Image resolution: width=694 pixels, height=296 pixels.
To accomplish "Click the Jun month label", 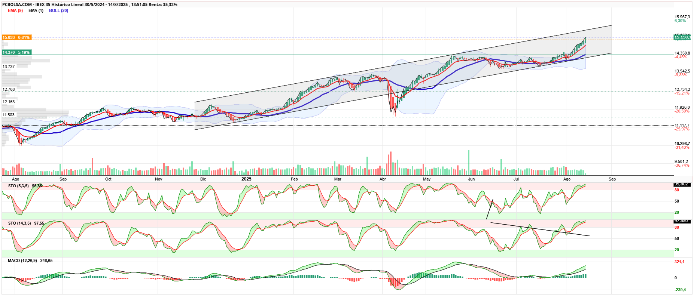I will click(471, 179).
